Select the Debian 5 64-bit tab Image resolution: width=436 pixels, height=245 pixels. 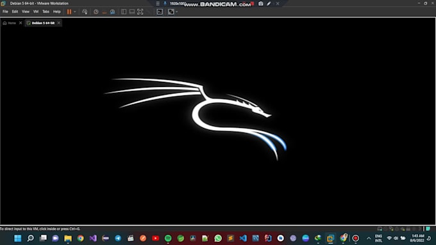point(40,23)
